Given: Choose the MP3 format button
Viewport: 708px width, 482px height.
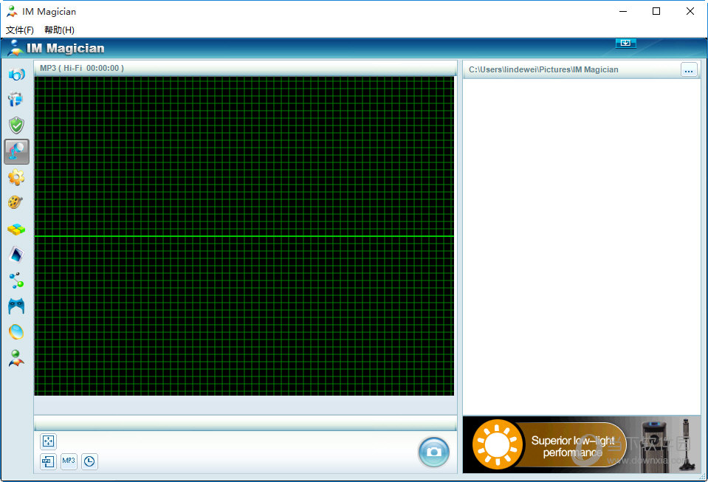Looking at the screenshot, I should pyautogui.click(x=69, y=461).
